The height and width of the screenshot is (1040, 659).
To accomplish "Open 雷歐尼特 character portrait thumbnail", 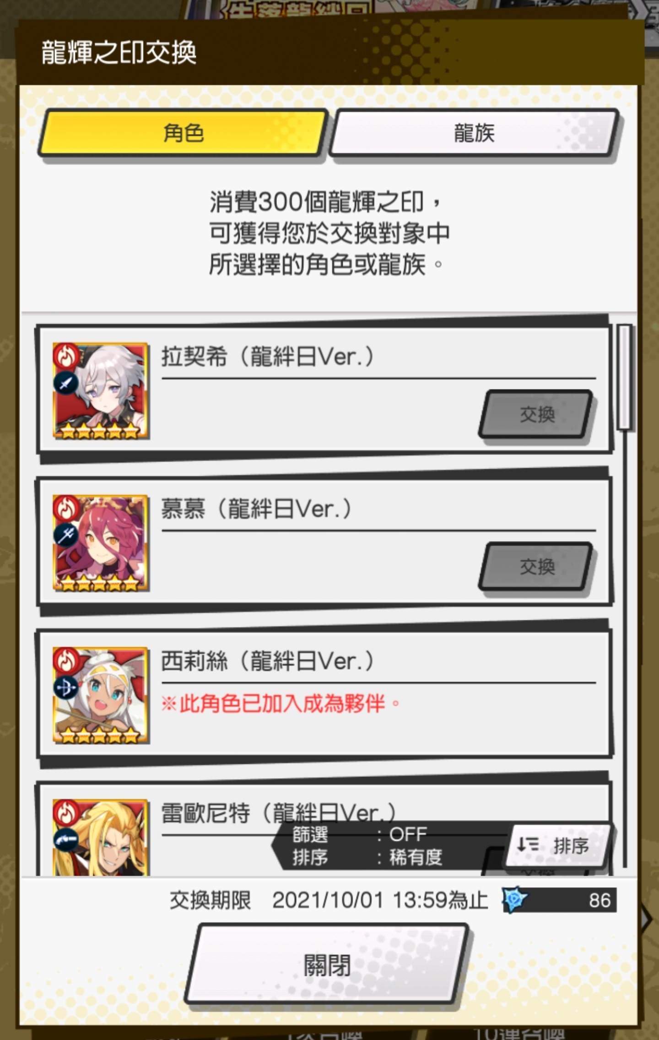I will tap(101, 838).
